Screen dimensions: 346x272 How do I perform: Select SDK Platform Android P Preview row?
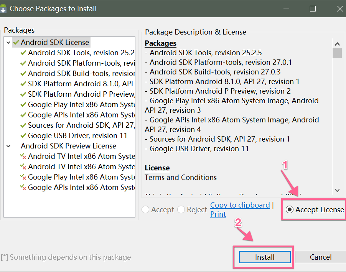click(x=81, y=94)
